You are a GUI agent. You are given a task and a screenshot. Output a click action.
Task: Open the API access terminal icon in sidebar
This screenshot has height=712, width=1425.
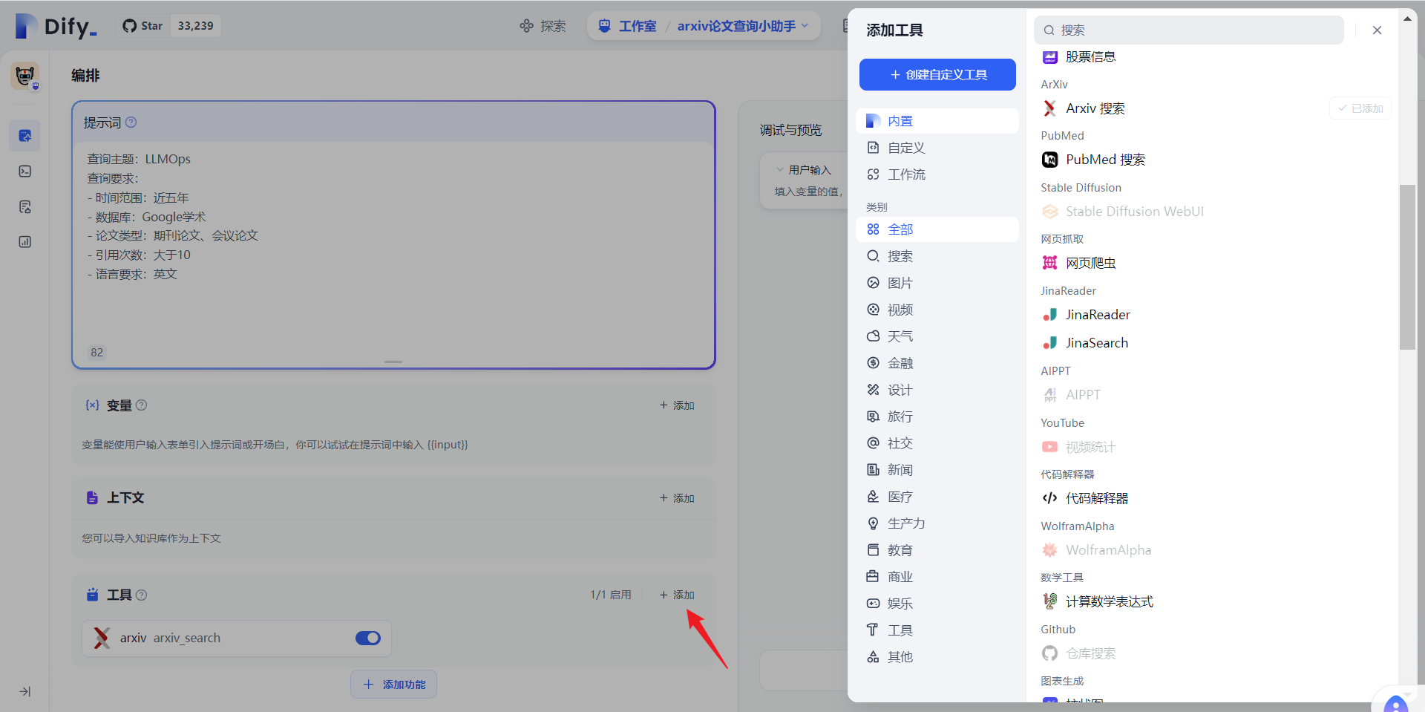click(x=25, y=172)
